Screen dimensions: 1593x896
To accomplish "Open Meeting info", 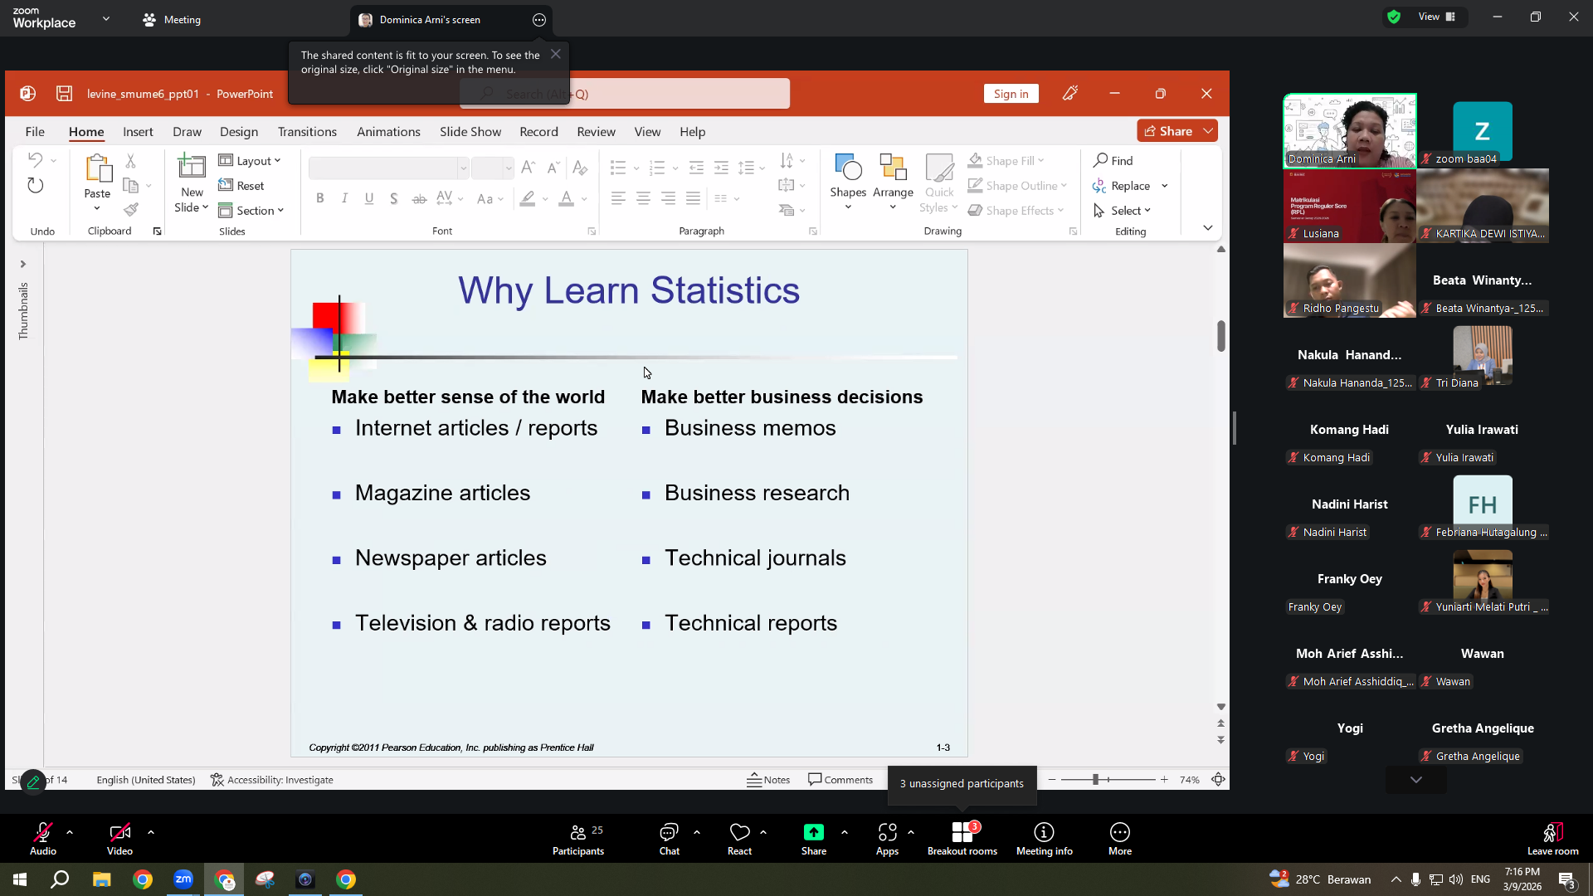I will point(1044,839).
